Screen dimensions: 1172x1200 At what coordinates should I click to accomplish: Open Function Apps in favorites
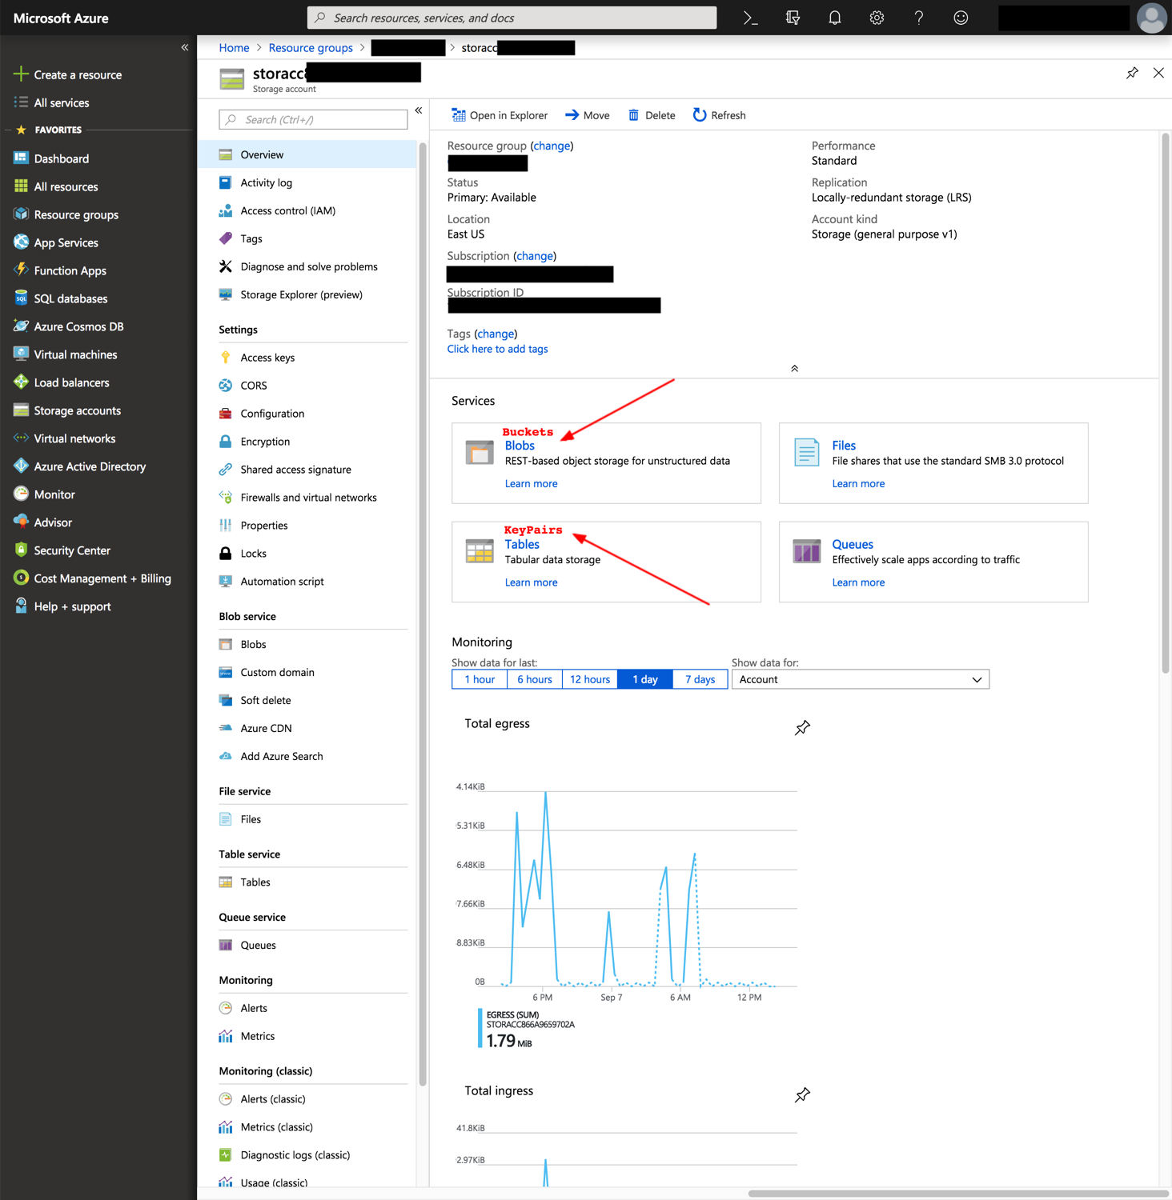(70, 270)
